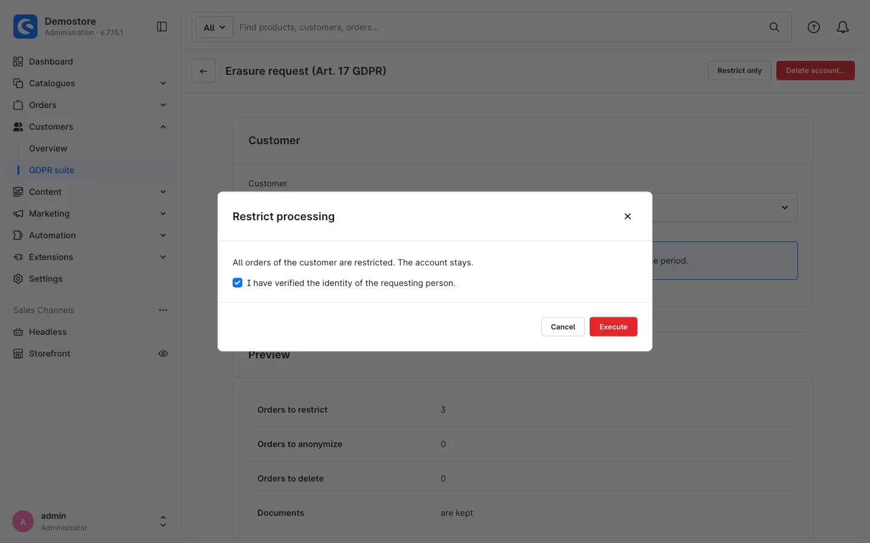870x543 pixels.
Task: Untick the identity verified checkbox
Action: coord(237,283)
